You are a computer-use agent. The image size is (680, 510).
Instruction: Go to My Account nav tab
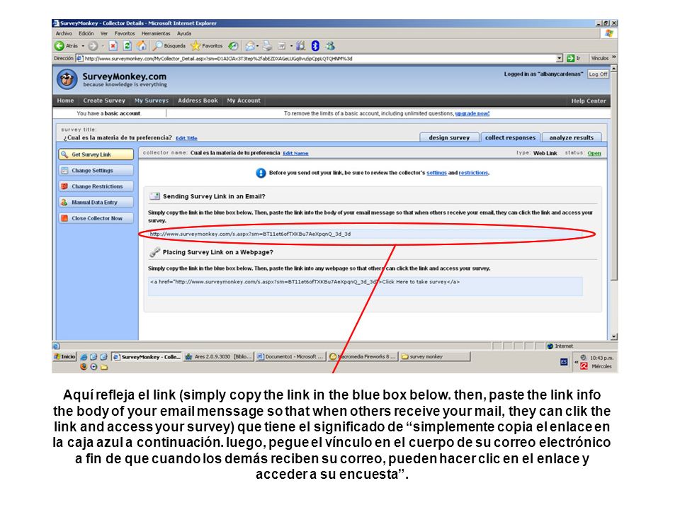(244, 101)
